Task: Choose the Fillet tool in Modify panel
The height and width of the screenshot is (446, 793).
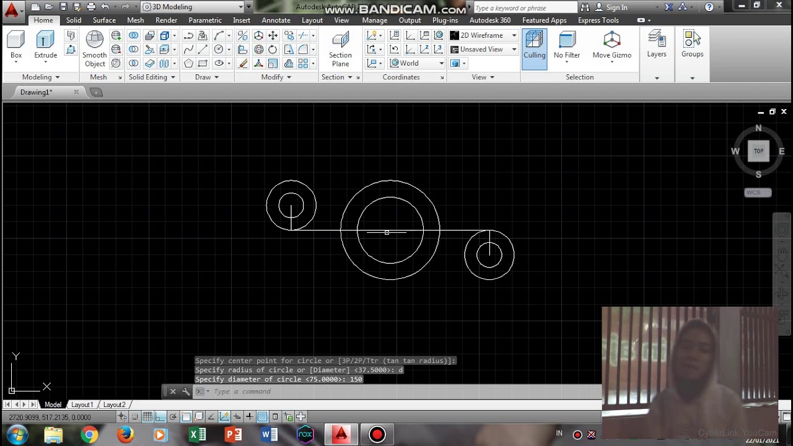Action: pos(303,50)
